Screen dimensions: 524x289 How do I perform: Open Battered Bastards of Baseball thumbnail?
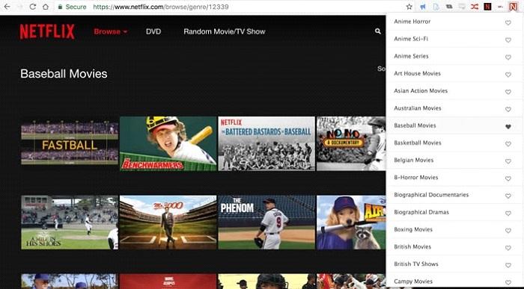pyautogui.click(x=266, y=143)
